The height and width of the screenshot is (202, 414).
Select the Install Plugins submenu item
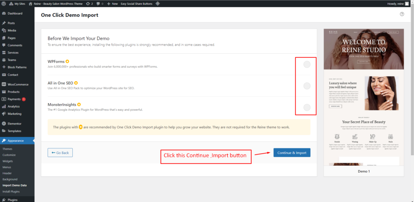11,192
